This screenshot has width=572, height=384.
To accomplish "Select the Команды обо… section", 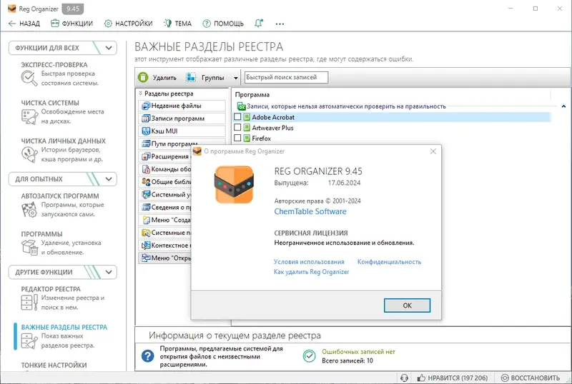I will tap(165, 169).
